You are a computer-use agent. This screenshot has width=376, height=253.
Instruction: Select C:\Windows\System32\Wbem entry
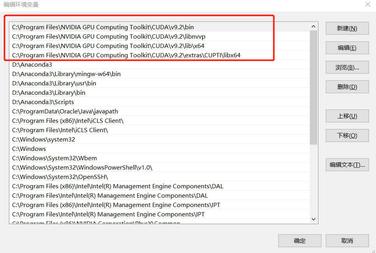[x=160, y=158]
